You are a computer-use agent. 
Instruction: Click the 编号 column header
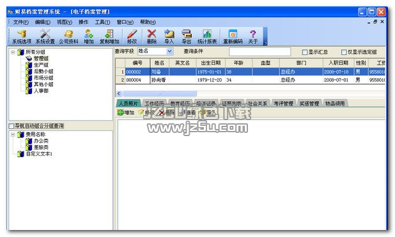137,63
